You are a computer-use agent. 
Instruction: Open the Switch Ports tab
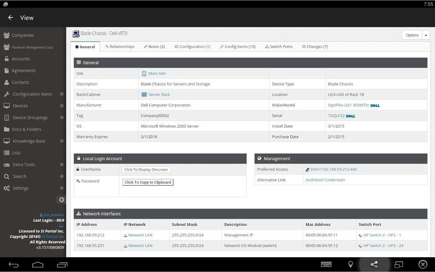pos(279,47)
